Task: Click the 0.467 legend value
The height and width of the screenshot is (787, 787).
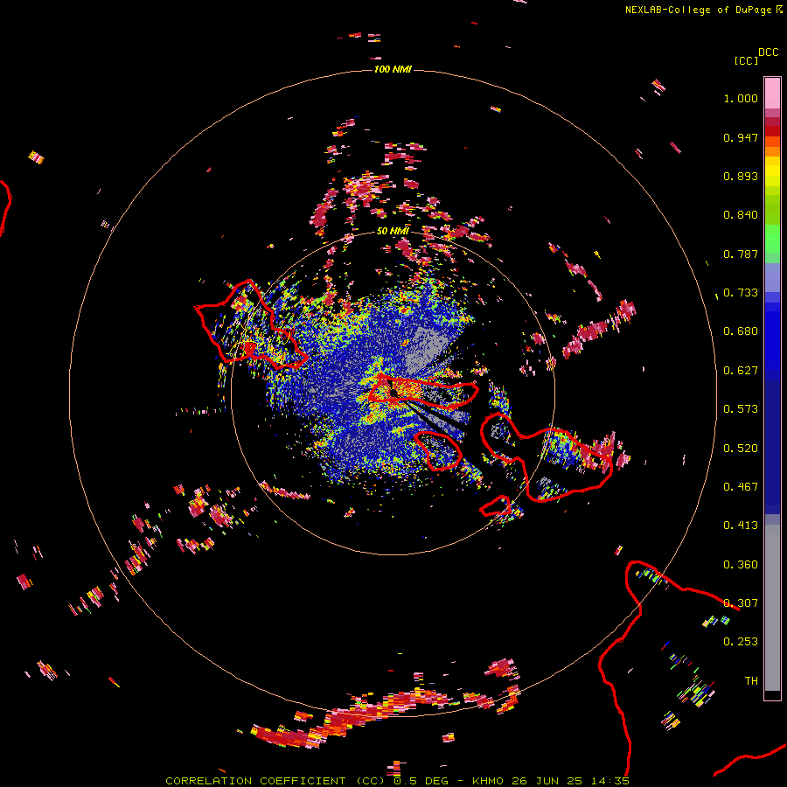Action: pos(741,487)
